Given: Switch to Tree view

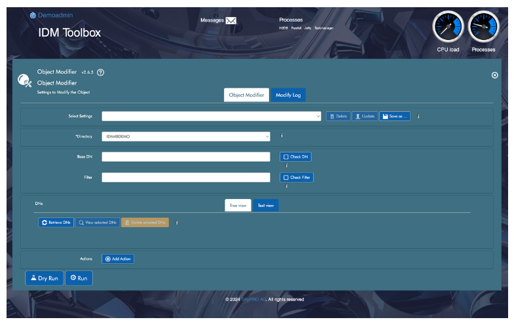Looking at the screenshot, I should (x=238, y=206).
